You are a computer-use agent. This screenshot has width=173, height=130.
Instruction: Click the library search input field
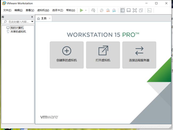[x=18, y=22]
